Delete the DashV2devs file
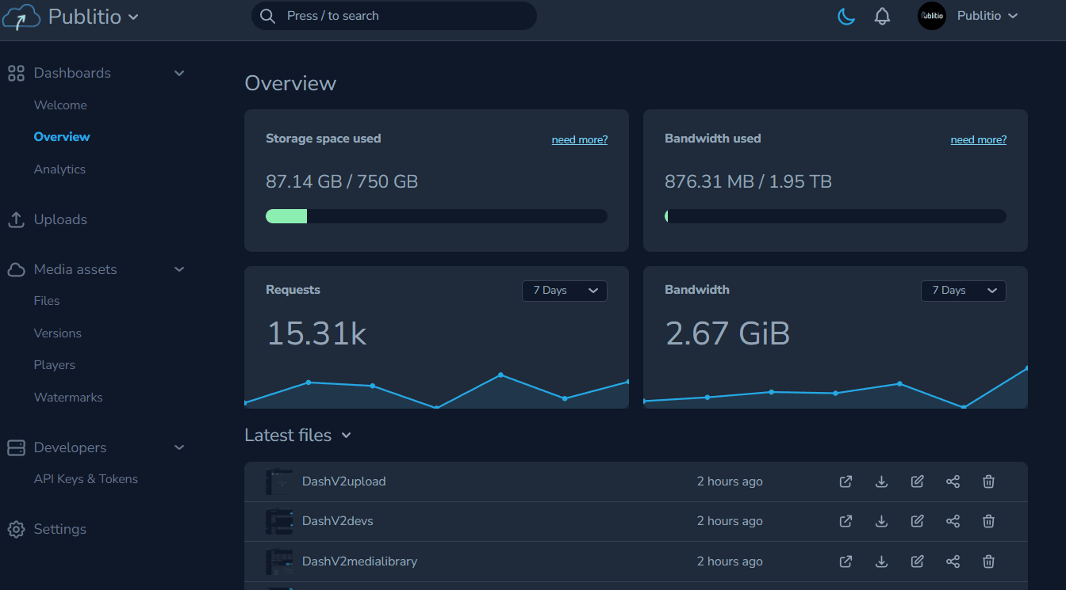Image resolution: width=1066 pixels, height=590 pixels. [988, 521]
